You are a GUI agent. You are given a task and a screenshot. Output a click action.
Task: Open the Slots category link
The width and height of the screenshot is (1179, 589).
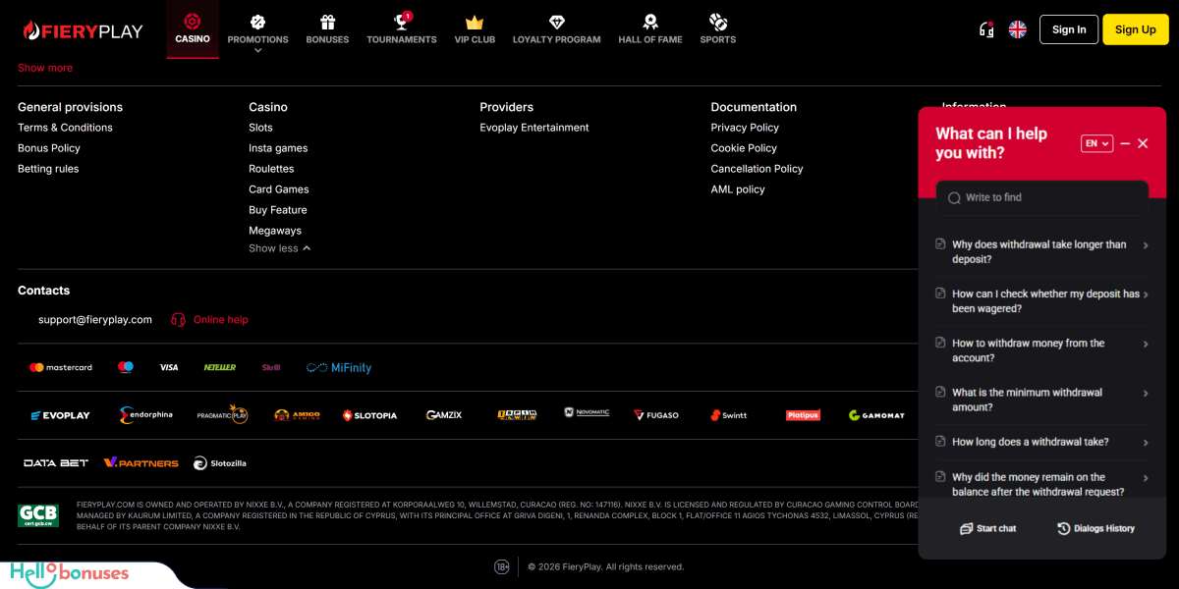pyautogui.click(x=260, y=128)
